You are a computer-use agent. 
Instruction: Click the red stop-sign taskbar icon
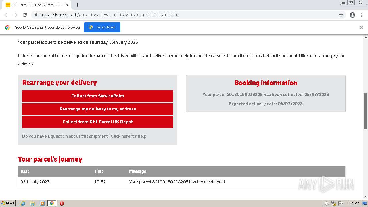[62, 203]
